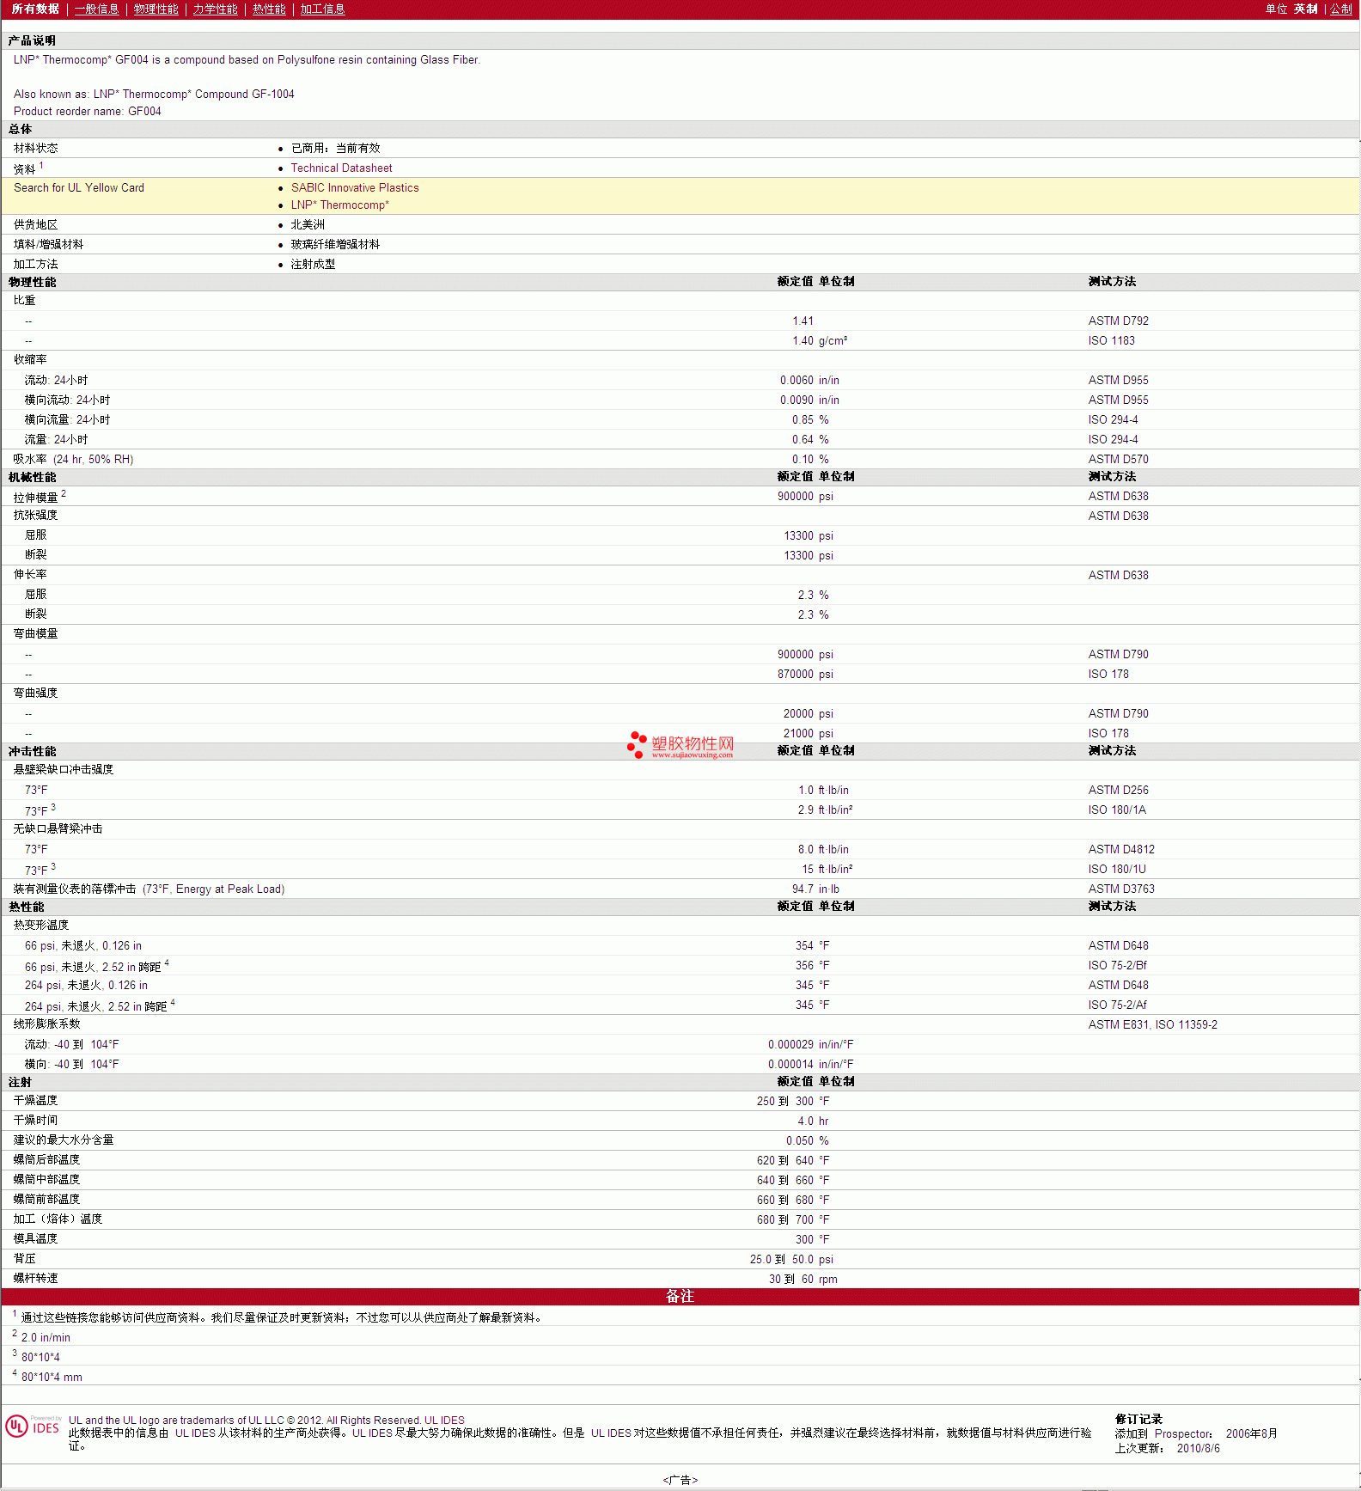Click the ASTM D256 test method
Screen dimensions: 1361x1491
pos(1118,791)
